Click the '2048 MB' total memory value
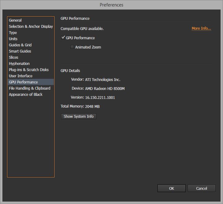 (92, 106)
